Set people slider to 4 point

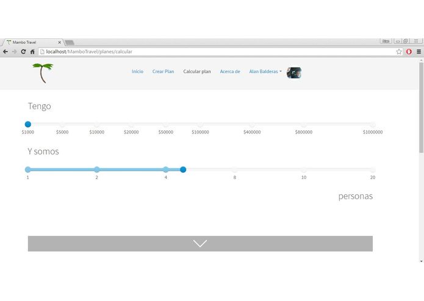(166, 169)
